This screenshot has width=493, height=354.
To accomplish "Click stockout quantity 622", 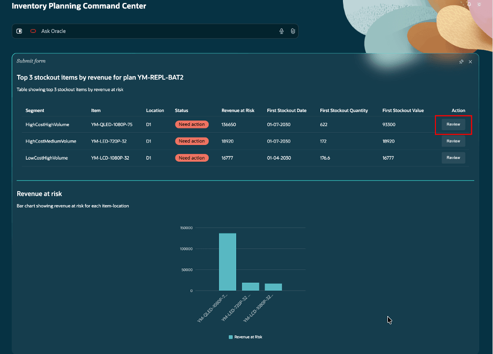I will 324,125.
